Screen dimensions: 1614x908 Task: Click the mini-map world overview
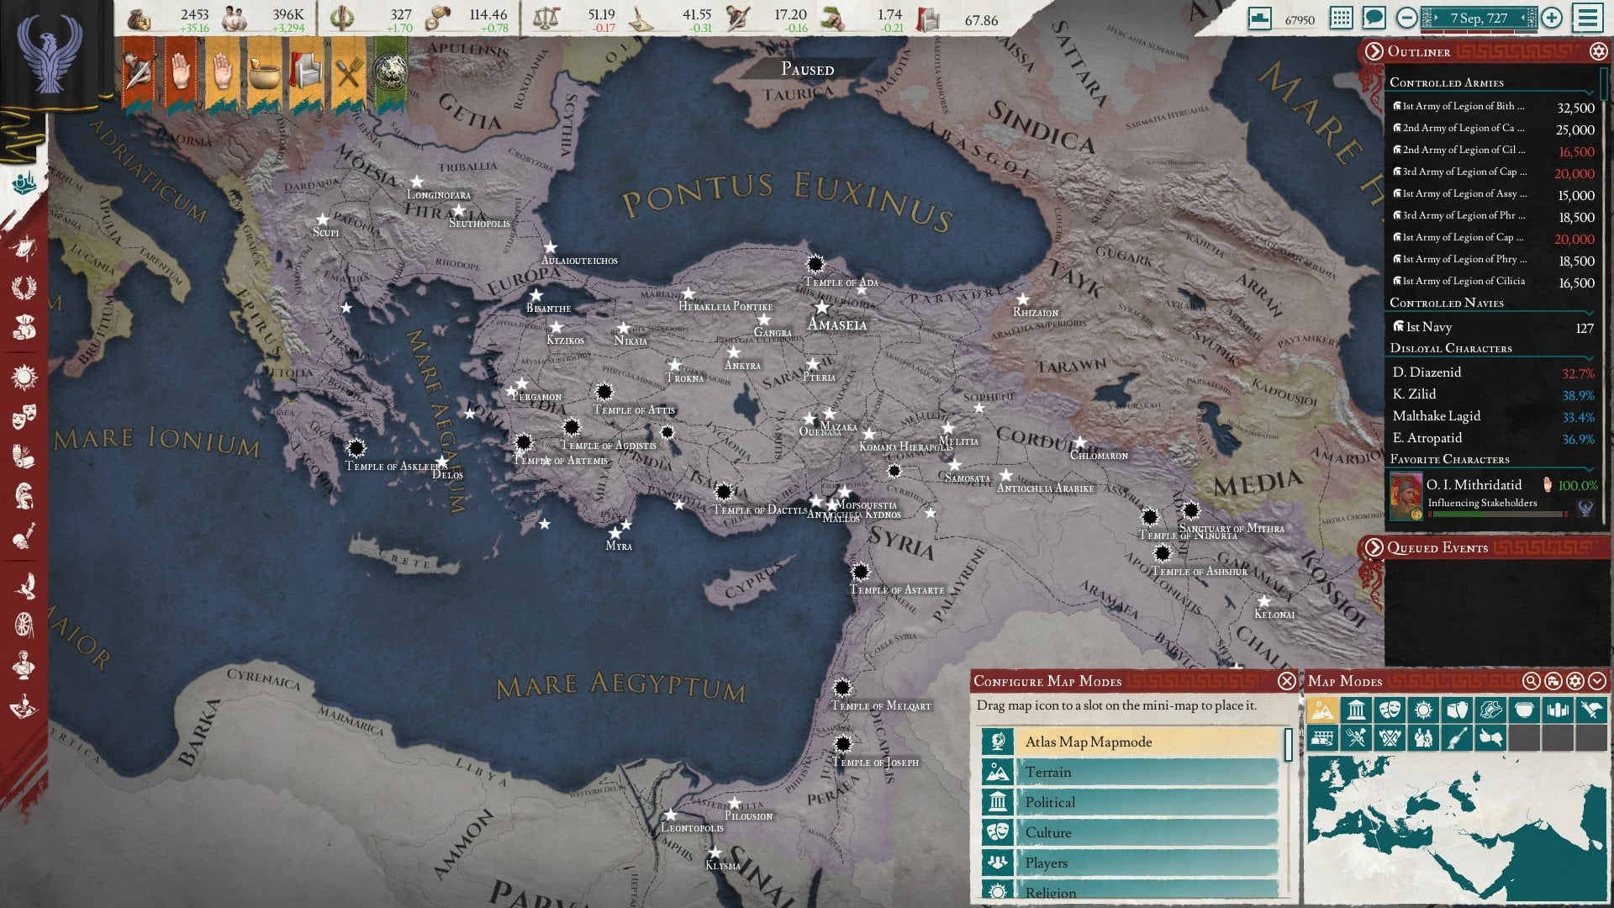click(x=1457, y=829)
